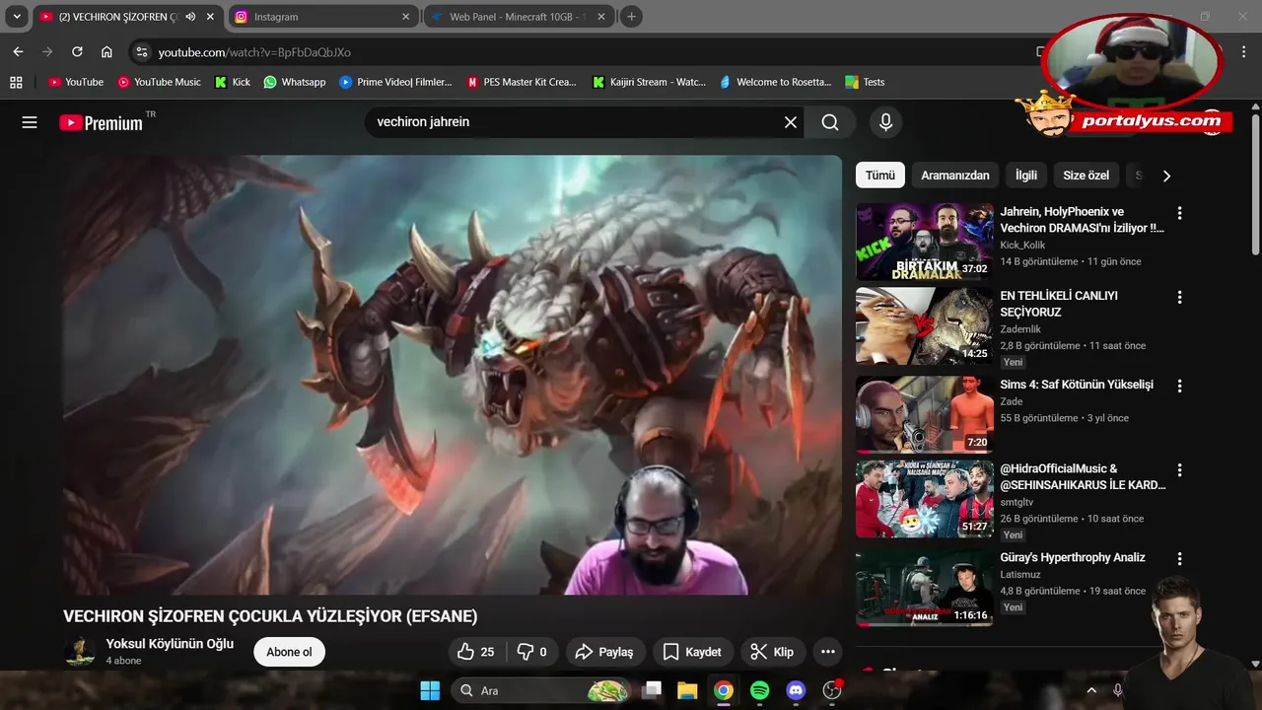Screen dimensions: 1262x710
Task: Show hidden system tray icons
Action: tap(1091, 690)
